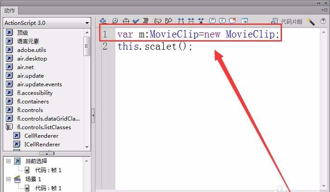Toggle the show/hide toolbox icon

pyautogui.click(x=244, y=21)
